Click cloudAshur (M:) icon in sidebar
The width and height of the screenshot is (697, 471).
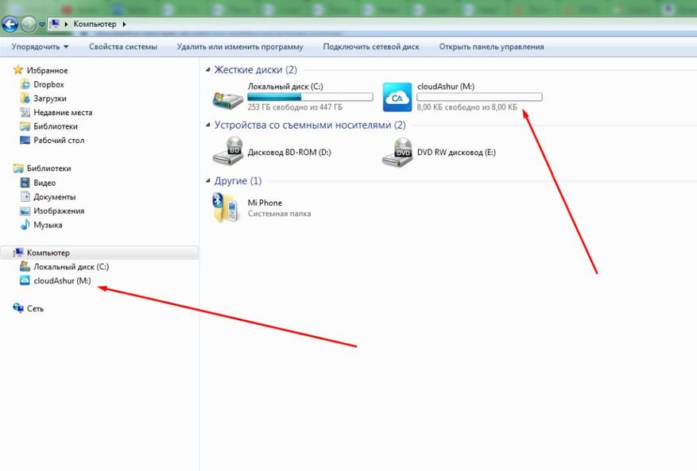click(25, 280)
